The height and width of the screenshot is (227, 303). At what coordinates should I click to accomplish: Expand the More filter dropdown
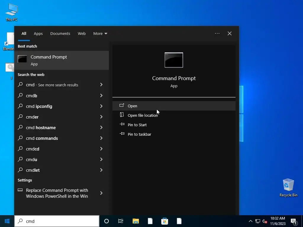point(100,34)
